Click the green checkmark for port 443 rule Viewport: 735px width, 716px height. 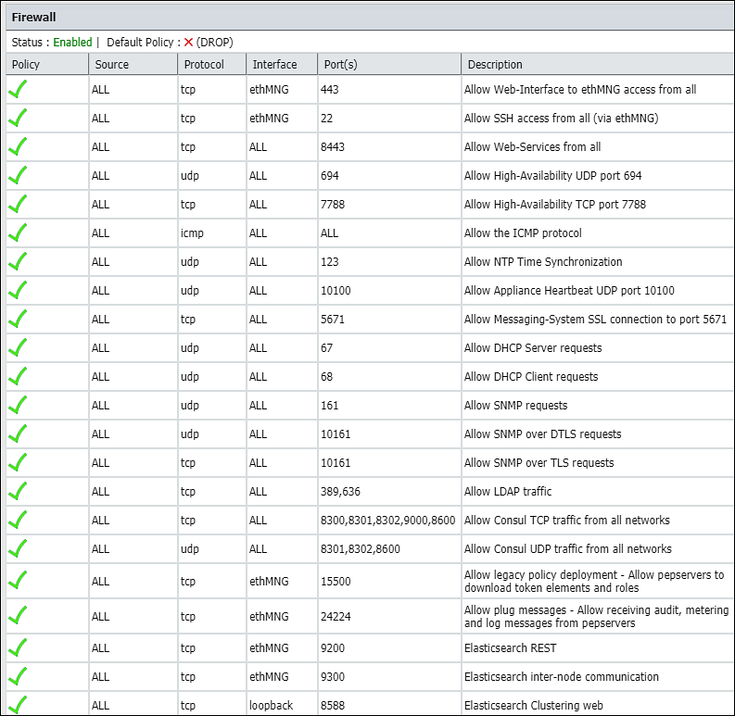[x=18, y=89]
